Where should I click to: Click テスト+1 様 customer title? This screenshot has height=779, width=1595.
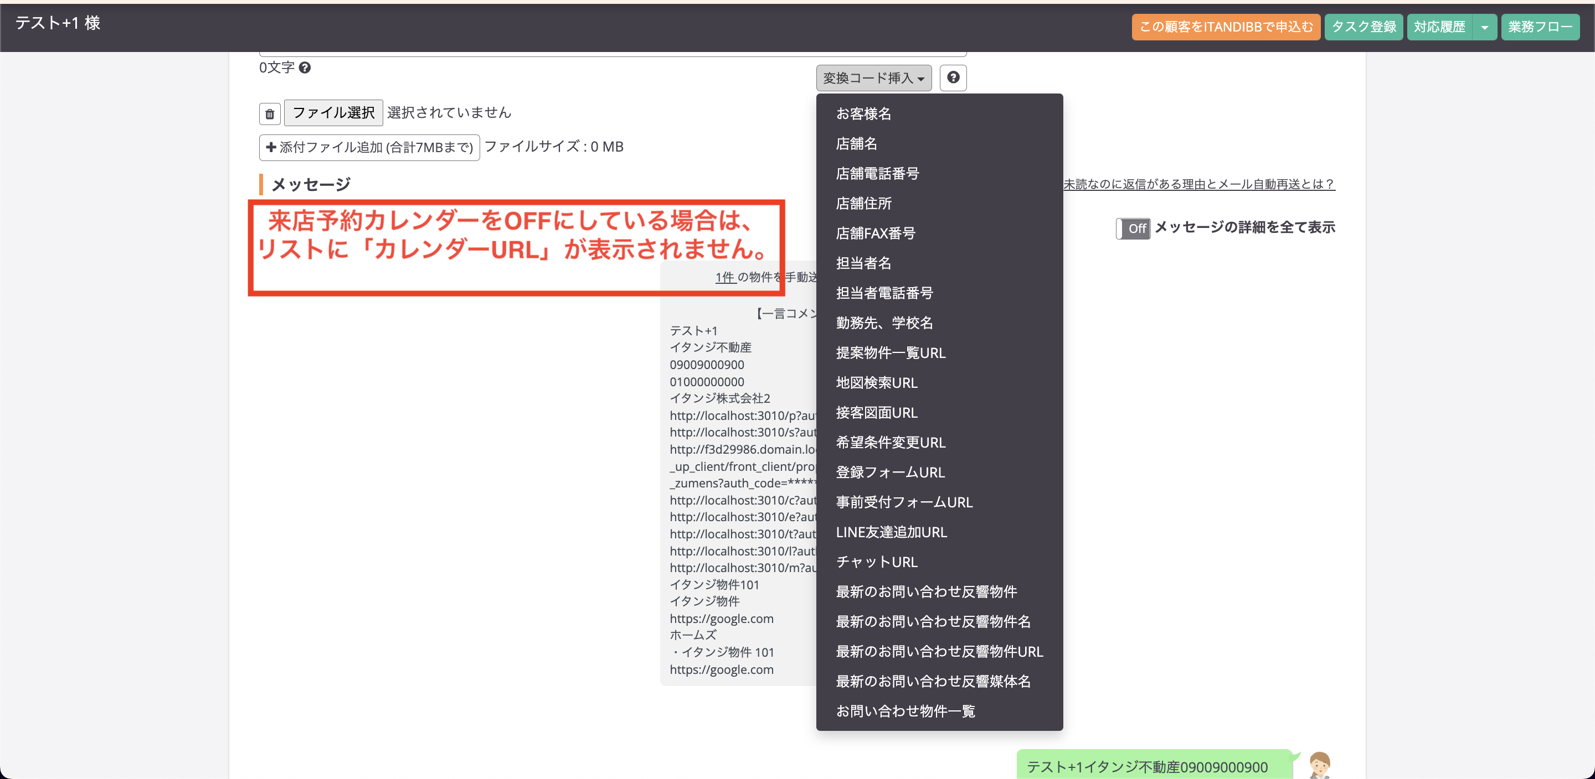(58, 23)
